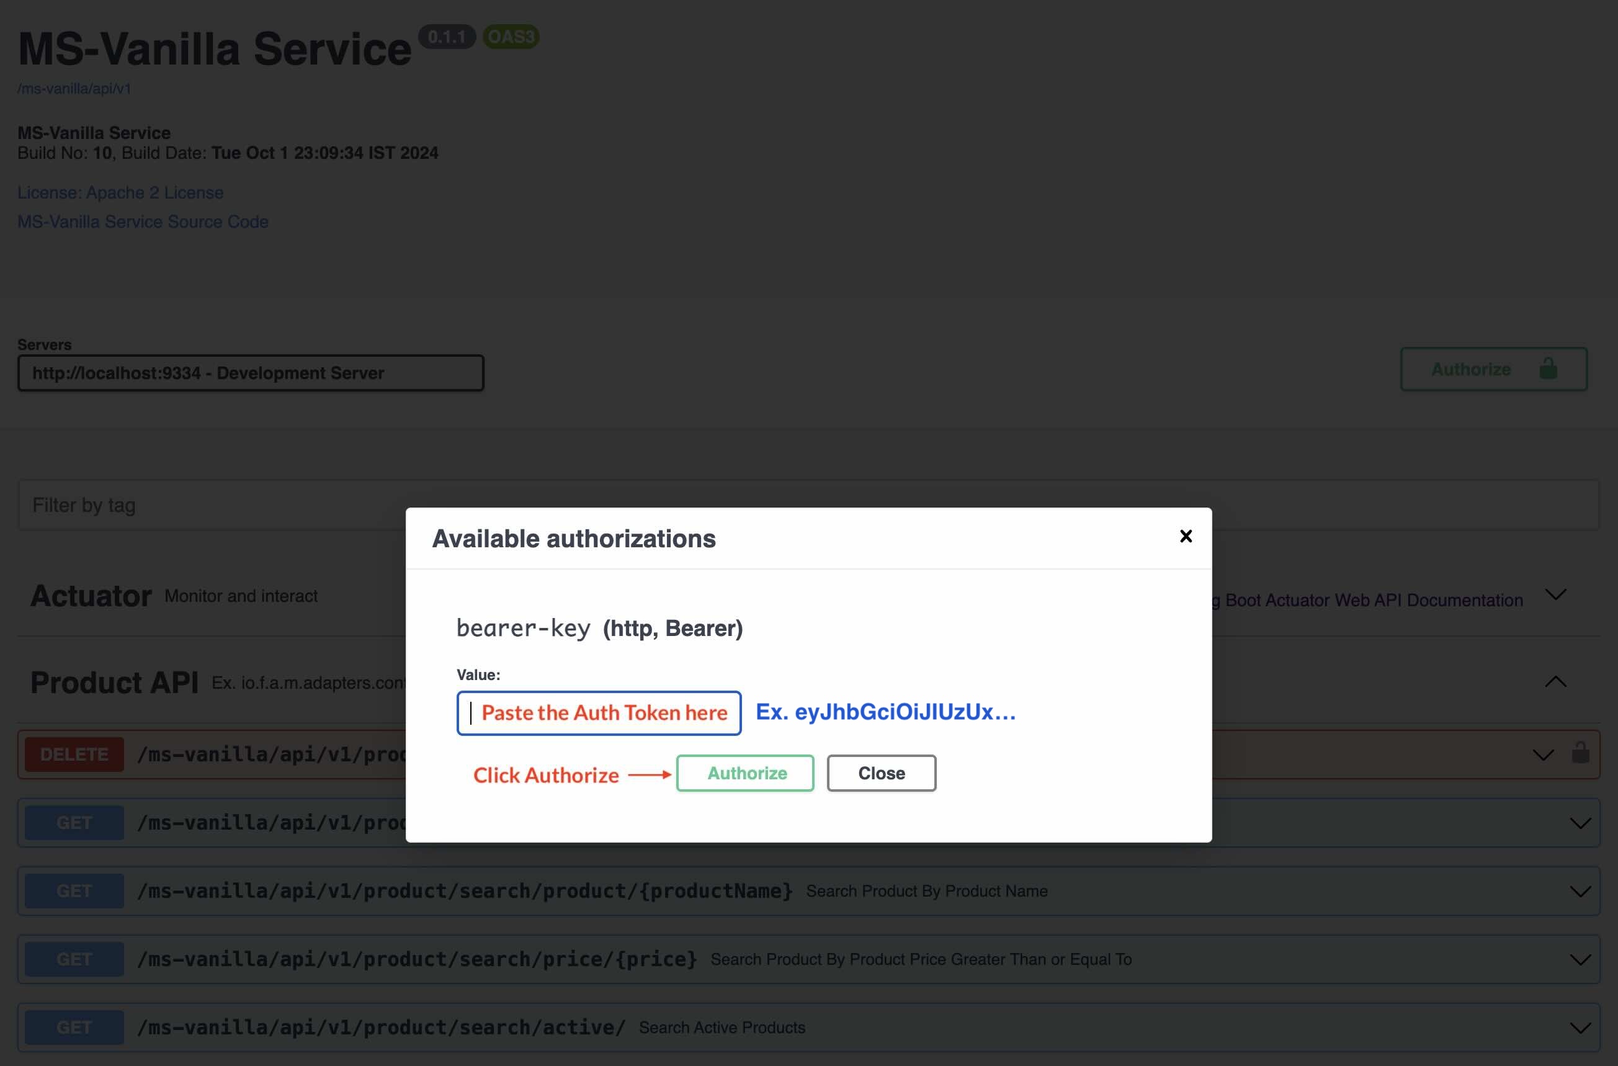Collapse the Product API section chevron

(x=1555, y=682)
